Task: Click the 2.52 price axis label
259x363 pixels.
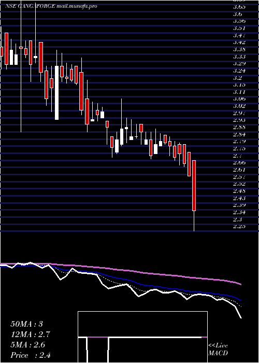Action: pos(239,184)
